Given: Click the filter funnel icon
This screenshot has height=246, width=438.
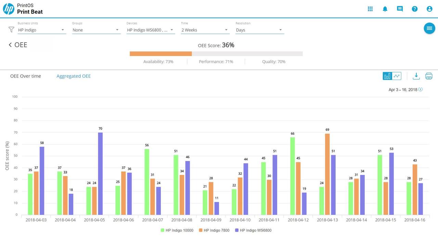Looking at the screenshot, I should (x=11, y=30).
